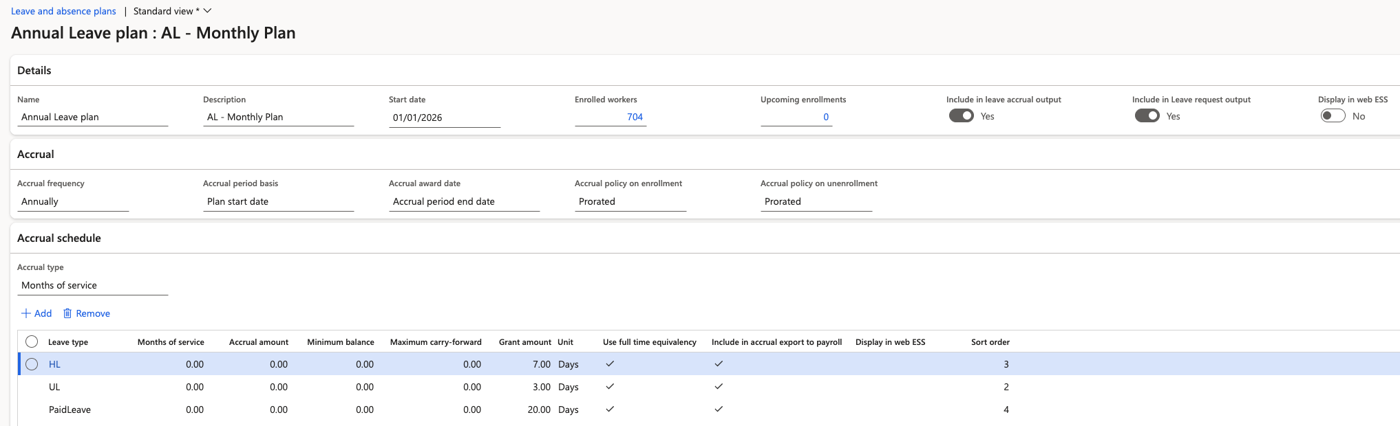Viewport: 1400px width, 426px height.
Task: Click grant amount 7.00 in HL row
Action: [x=542, y=364]
